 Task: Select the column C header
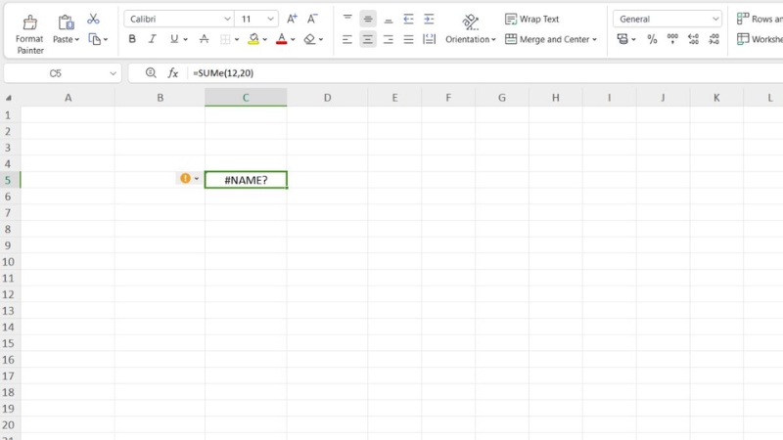click(246, 97)
